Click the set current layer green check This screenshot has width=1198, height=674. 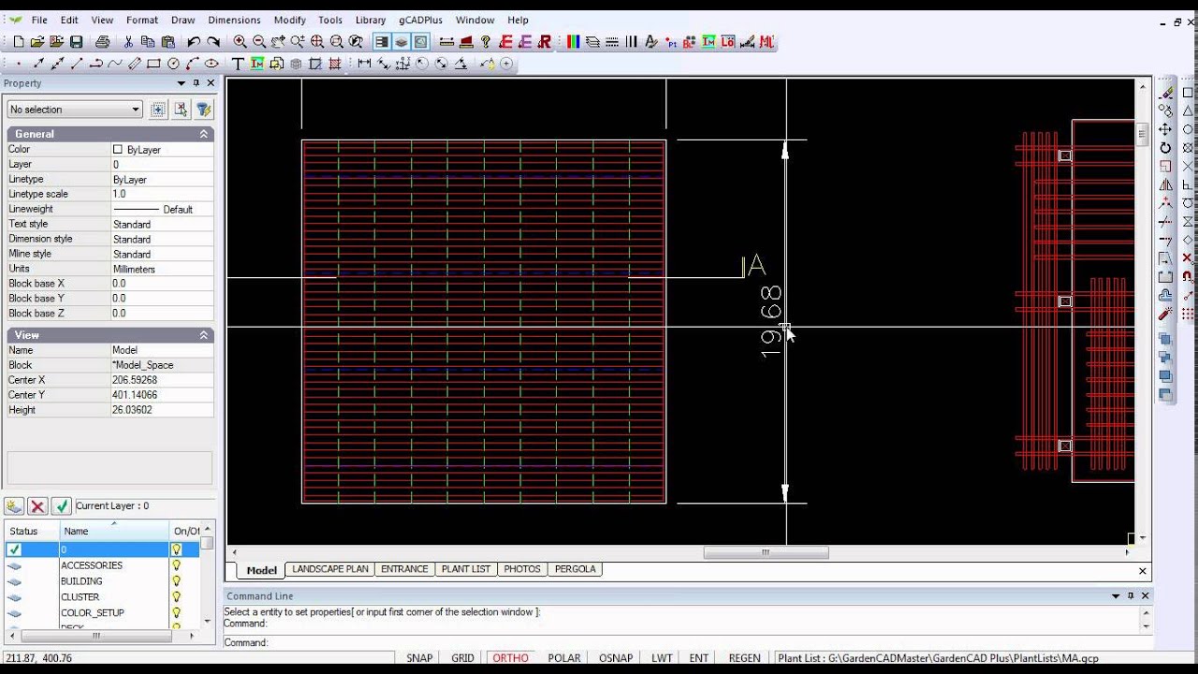point(61,506)
